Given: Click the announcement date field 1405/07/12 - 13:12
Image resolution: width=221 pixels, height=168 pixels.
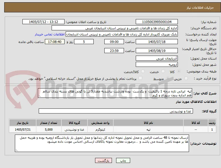Looking at the screenshot, I should [43, 22].
